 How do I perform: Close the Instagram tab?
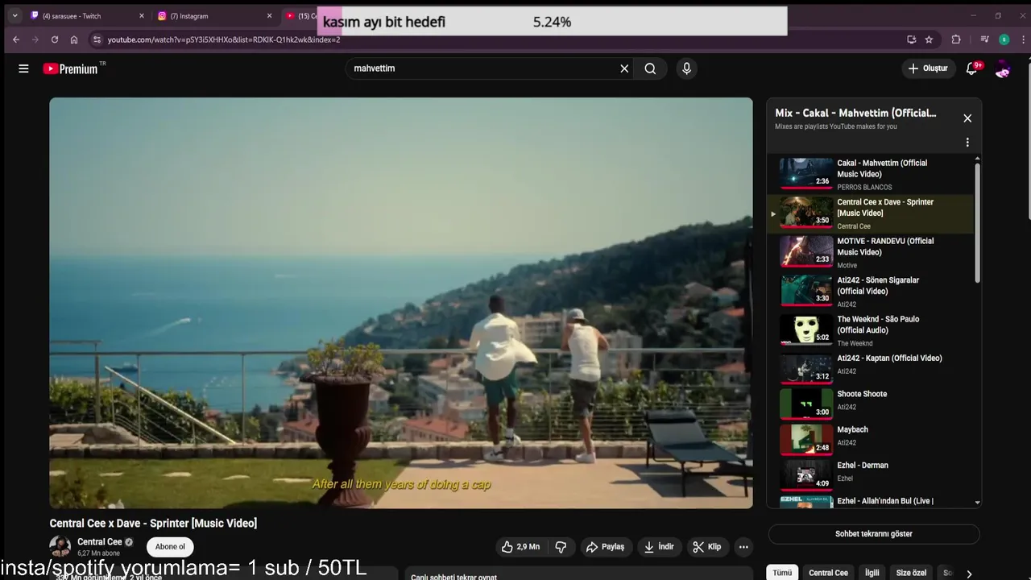(x=270, y=15)
